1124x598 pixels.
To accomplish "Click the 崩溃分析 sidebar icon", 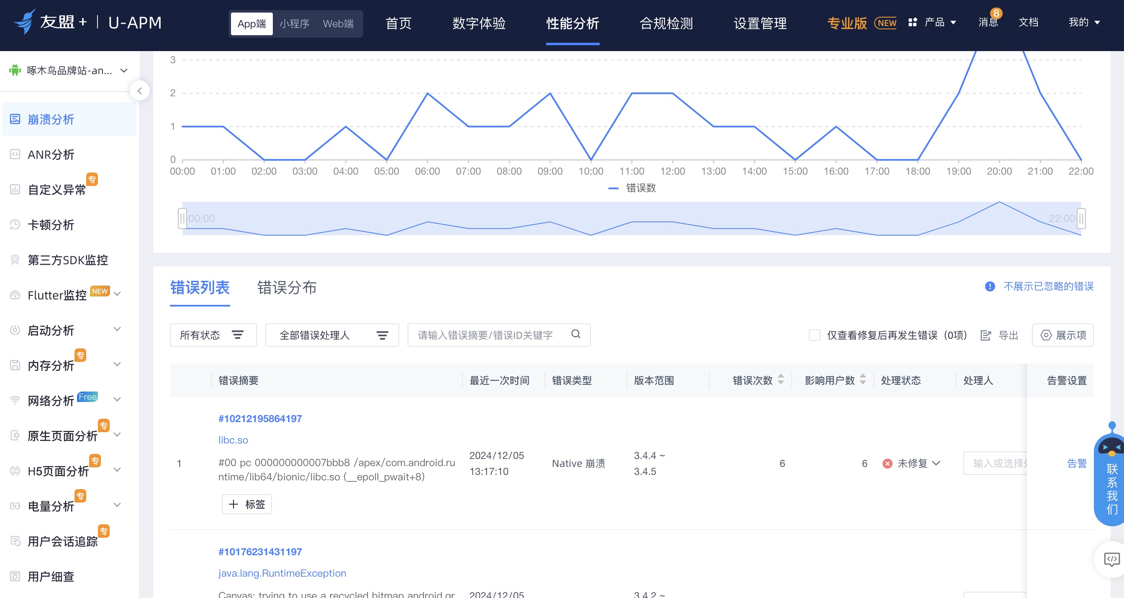I will click(15, 119).
